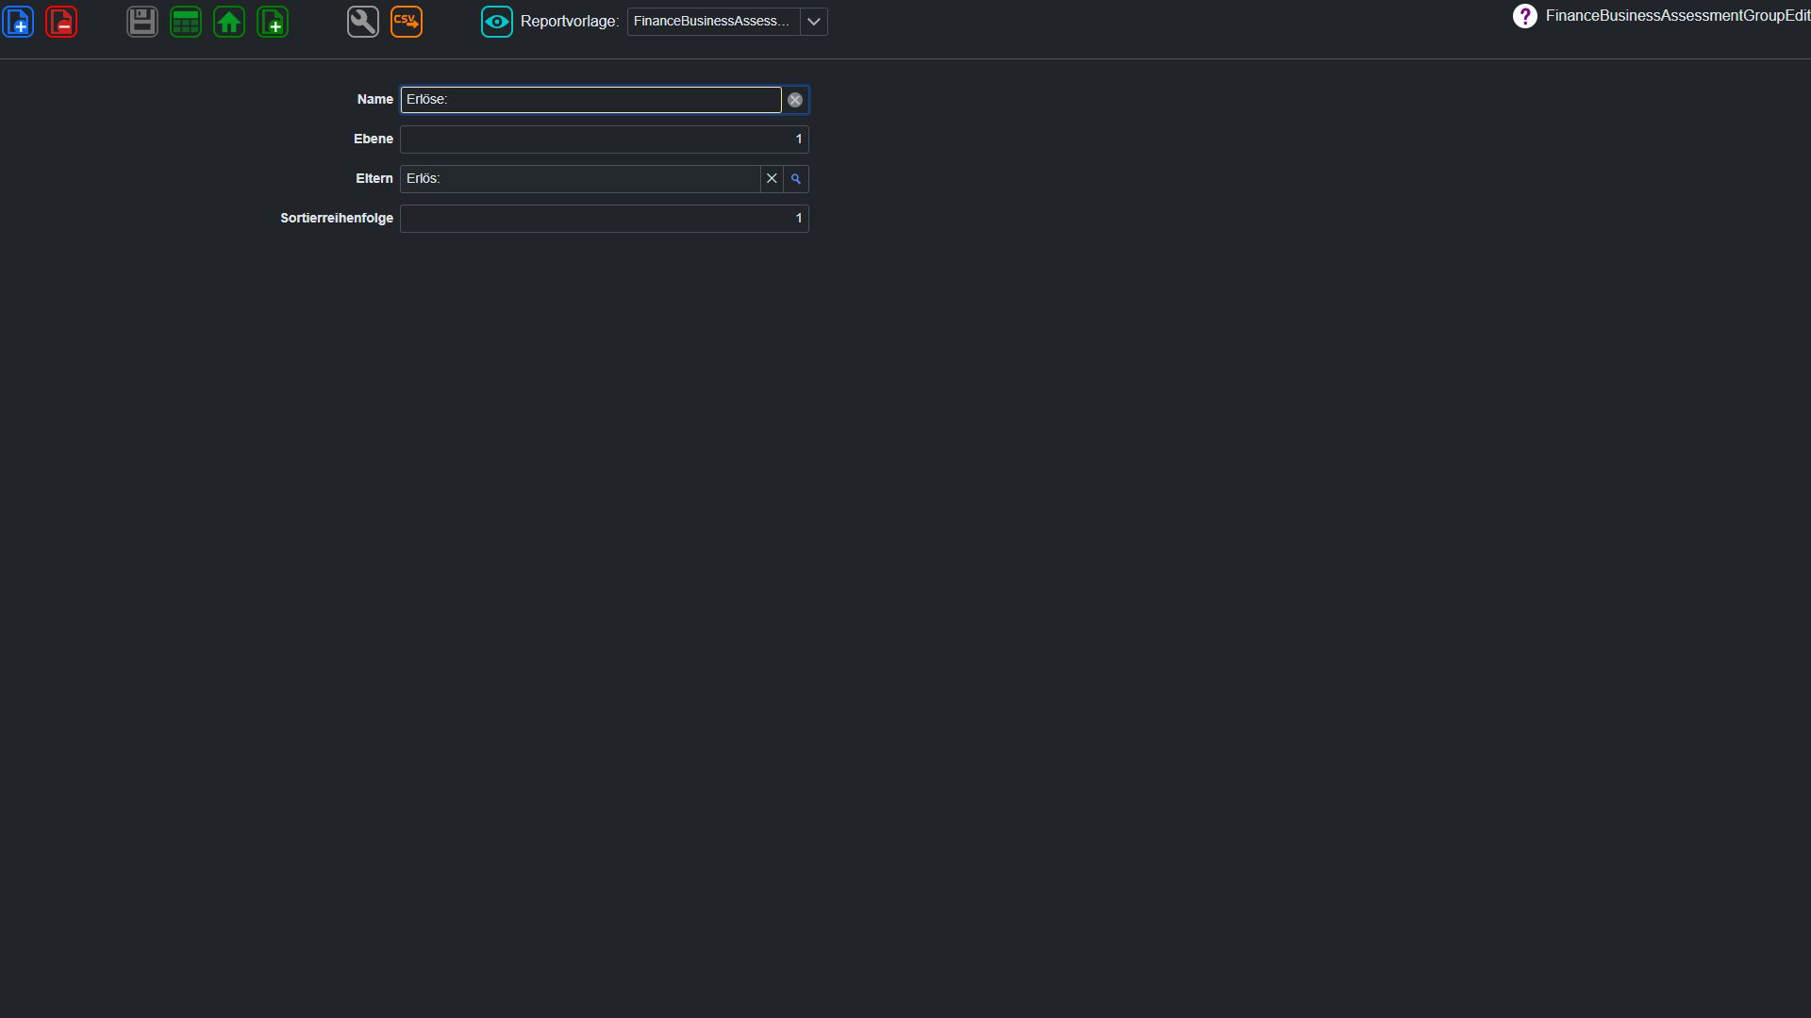Click into the Ebene number field
1811x1018 pixels.
click(605, 140)
